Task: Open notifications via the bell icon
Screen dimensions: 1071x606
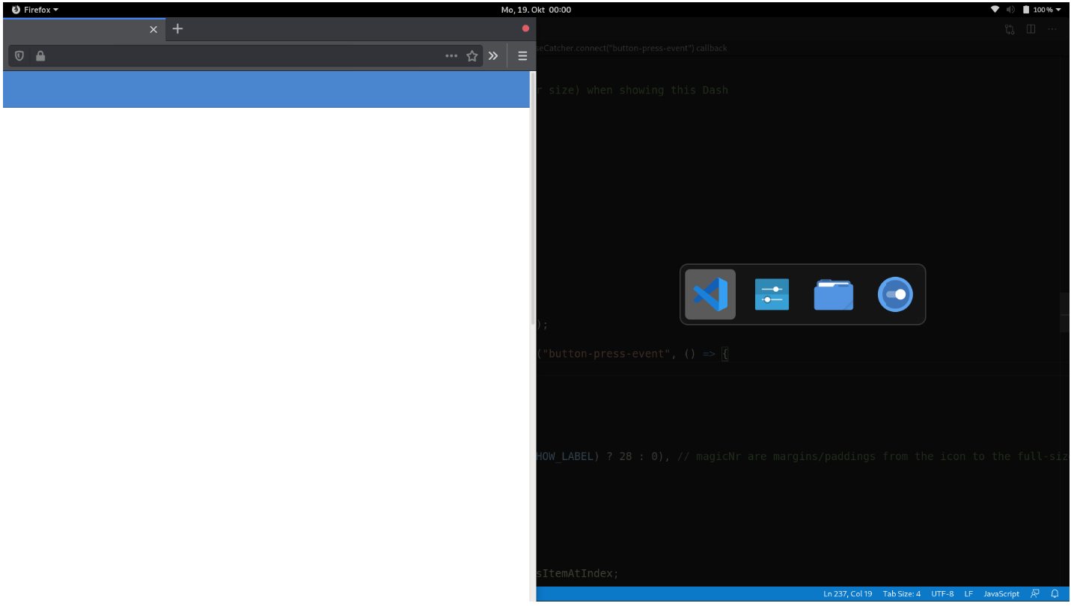Action: [1055, 593]
